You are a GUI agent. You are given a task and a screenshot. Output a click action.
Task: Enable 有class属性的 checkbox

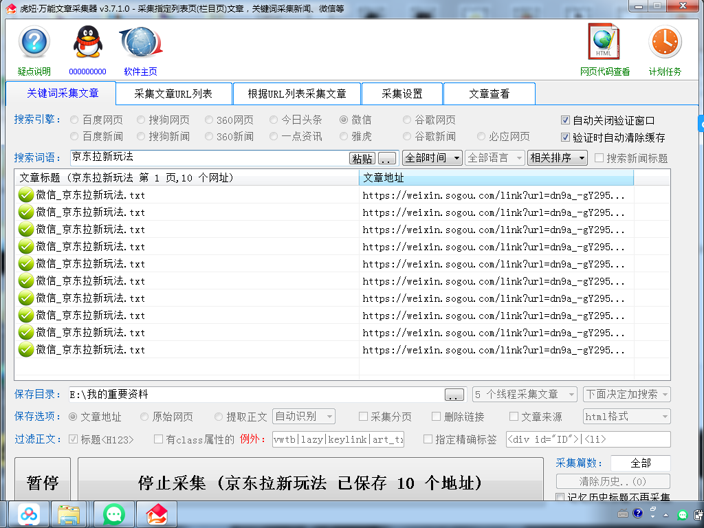159,439
